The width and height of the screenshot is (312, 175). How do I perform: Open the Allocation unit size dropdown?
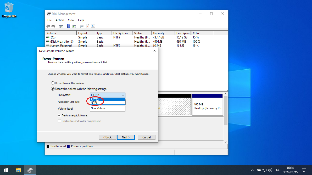click(x=107, y=102)
